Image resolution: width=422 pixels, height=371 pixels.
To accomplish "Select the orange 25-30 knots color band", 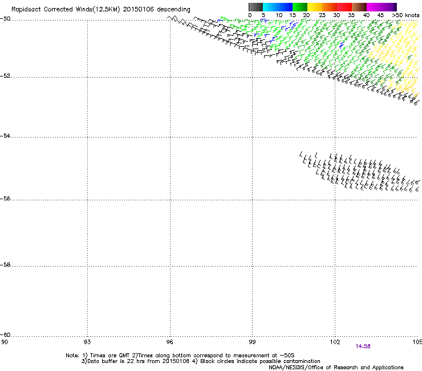I will click(x=330, y=7).
